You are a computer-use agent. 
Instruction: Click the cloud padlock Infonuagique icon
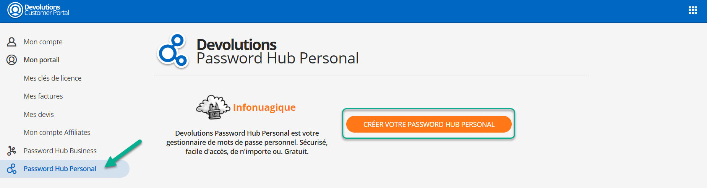[x=212, y=107]
